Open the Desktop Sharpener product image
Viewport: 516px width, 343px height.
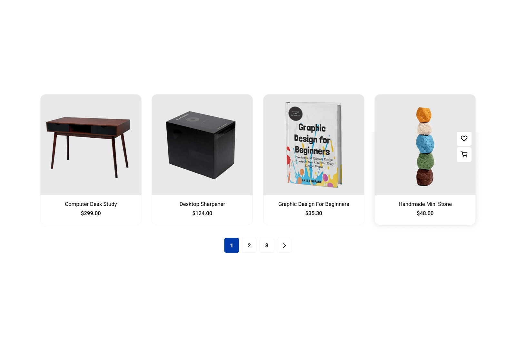(202, 145)
